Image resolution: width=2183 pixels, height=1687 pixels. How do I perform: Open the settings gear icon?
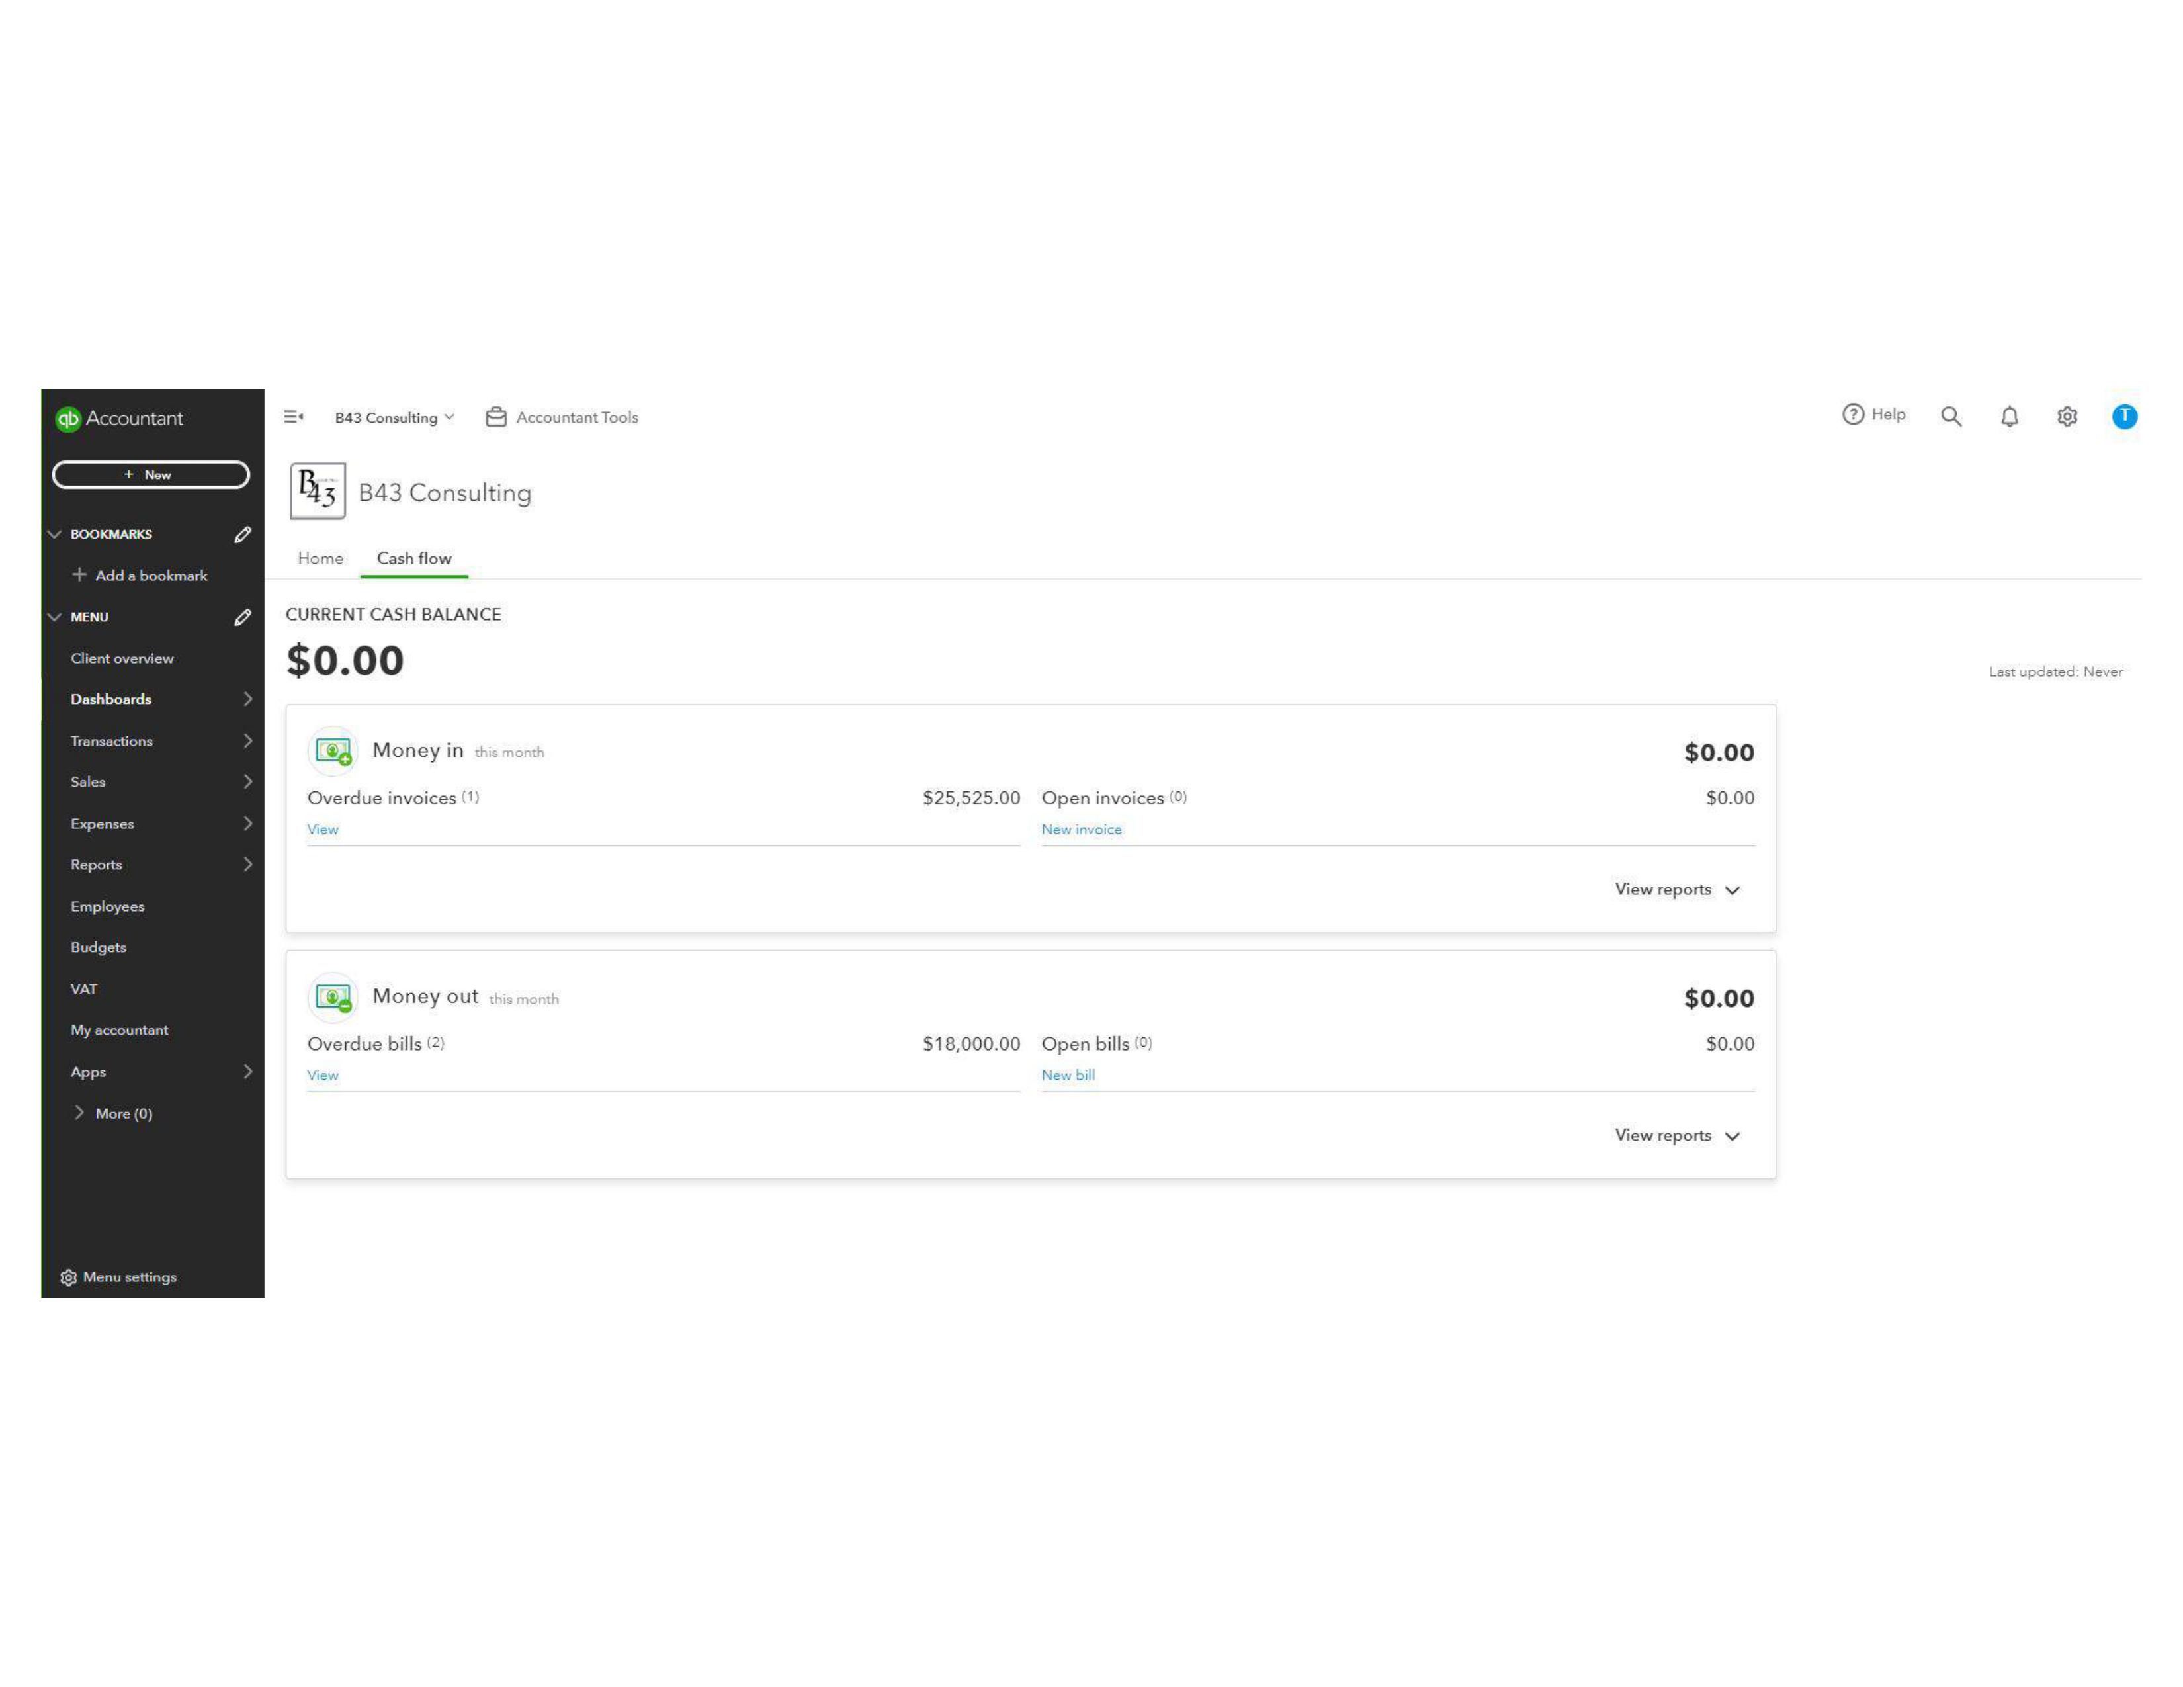(x=2067, y=417)
